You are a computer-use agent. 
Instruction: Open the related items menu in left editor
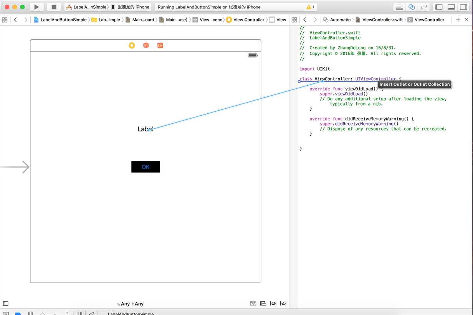pos(5,20)
